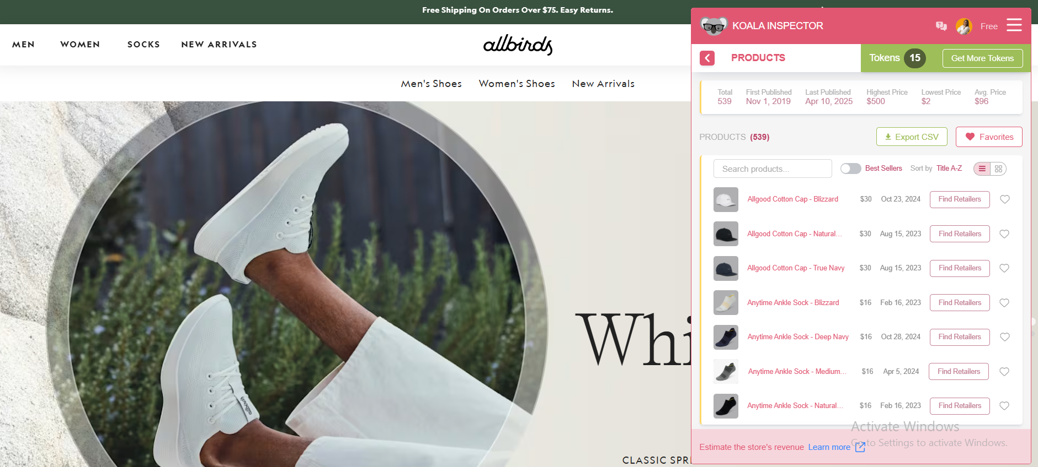Open the SOCKS menu on Allbirds
The image size is (1038, 467).
[143, 45]
